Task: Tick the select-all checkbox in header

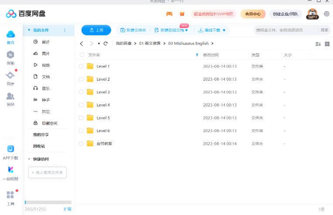Action: tap(82, 55)
